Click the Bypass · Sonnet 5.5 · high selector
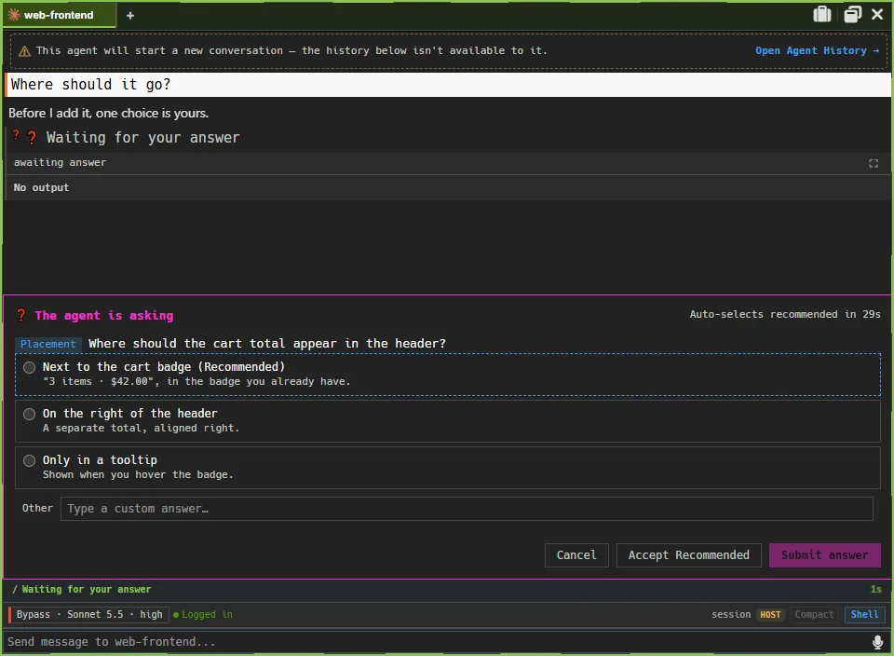The image size is (894, 656). click(x=89, y=614)
